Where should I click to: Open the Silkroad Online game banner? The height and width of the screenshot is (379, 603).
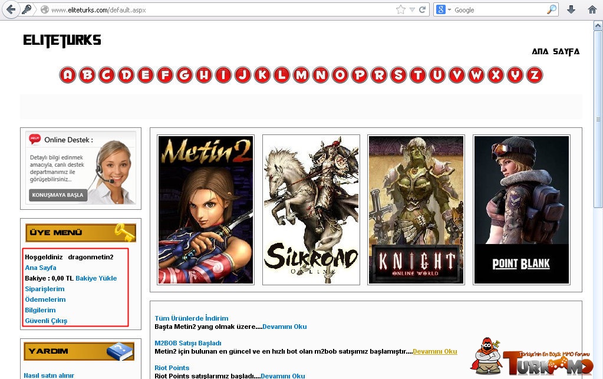(311, 210)
